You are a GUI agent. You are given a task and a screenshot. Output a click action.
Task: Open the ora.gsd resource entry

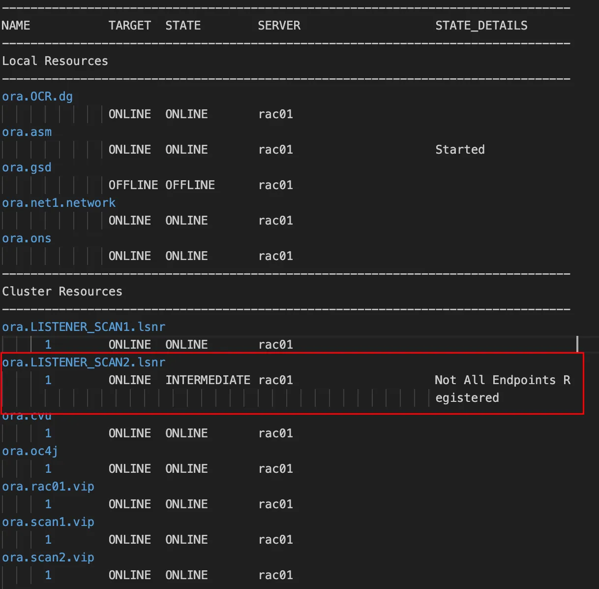[x=27, y=167]
